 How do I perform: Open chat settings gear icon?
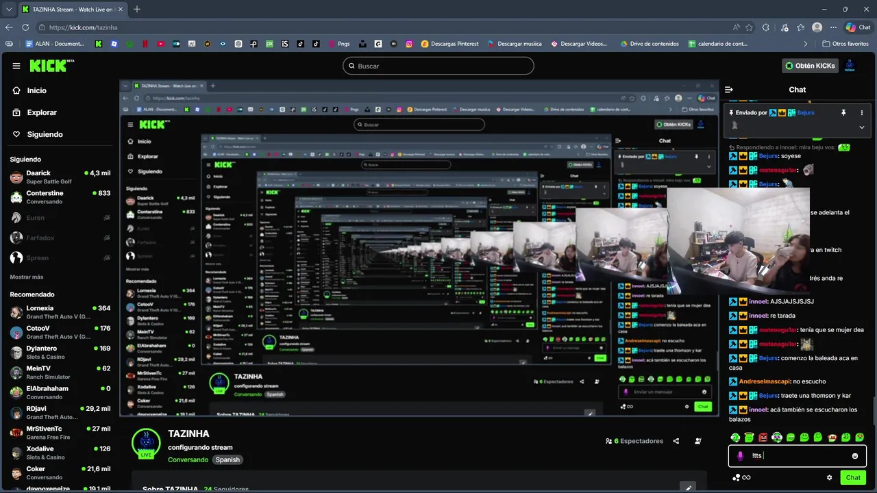830,478
